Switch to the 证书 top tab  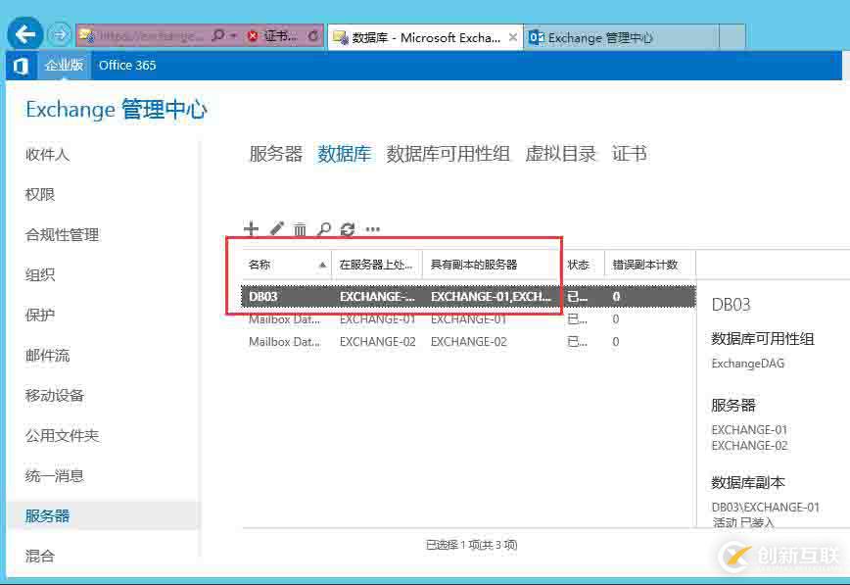tap(629, 154)
